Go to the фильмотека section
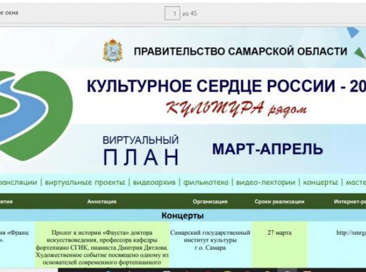 click(206, 182)
